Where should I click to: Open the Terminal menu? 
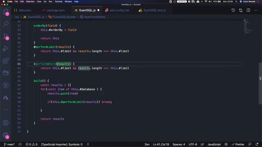[59, 2]
